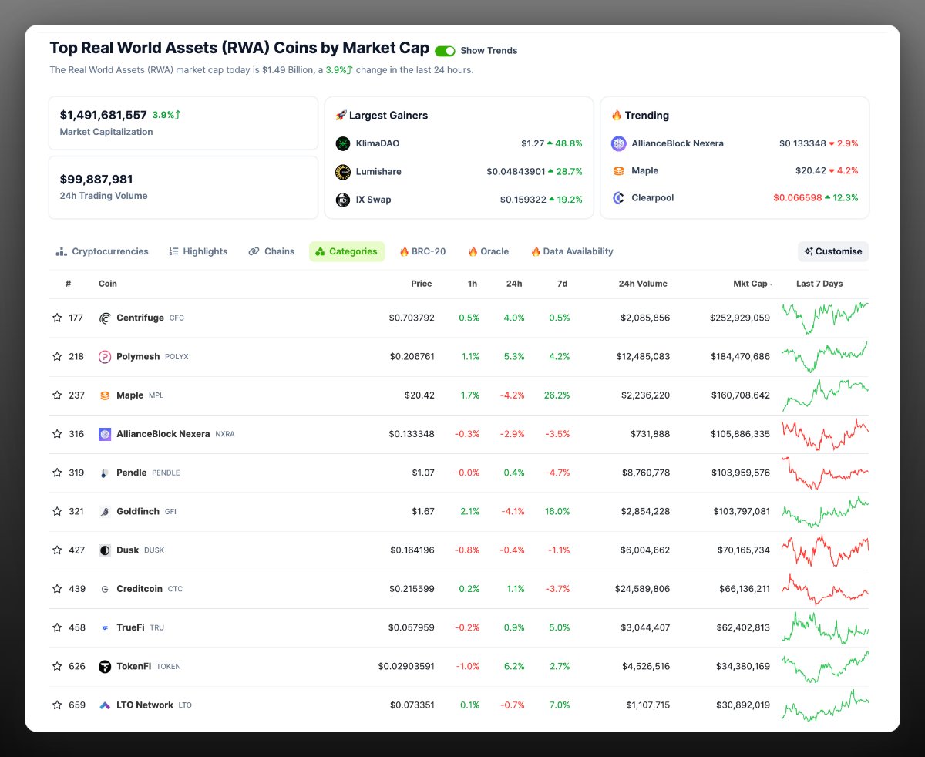The image size is (925, 757).
Task: Click the IX Swap logo
Action: (343, 200)
